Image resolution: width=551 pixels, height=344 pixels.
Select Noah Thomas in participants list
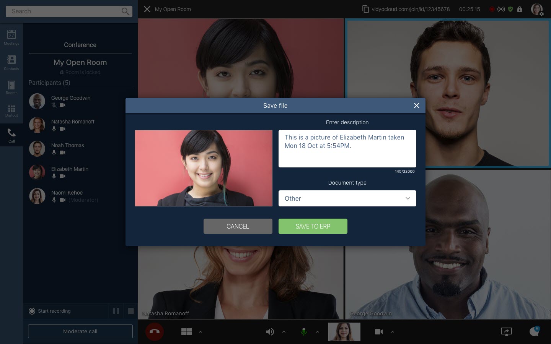tap(80, 149)
